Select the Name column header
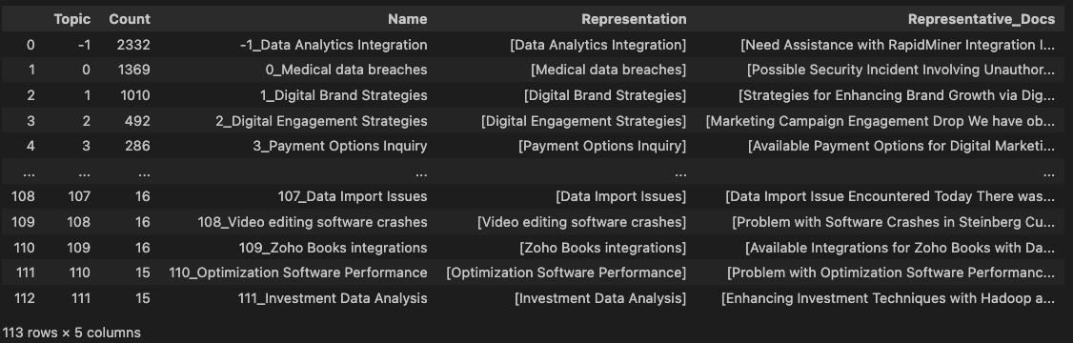 click(x=407, y=19)
